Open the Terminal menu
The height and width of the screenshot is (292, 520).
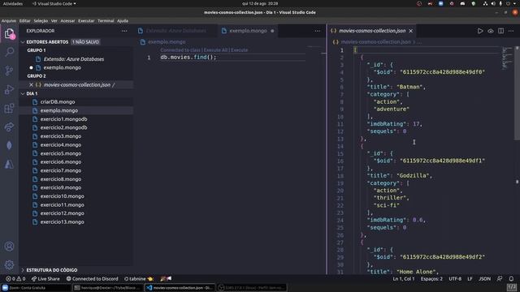click(x=106, y=21)
